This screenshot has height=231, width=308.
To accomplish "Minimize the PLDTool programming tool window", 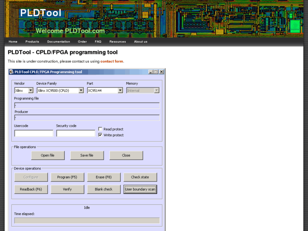I will (151, 72).
